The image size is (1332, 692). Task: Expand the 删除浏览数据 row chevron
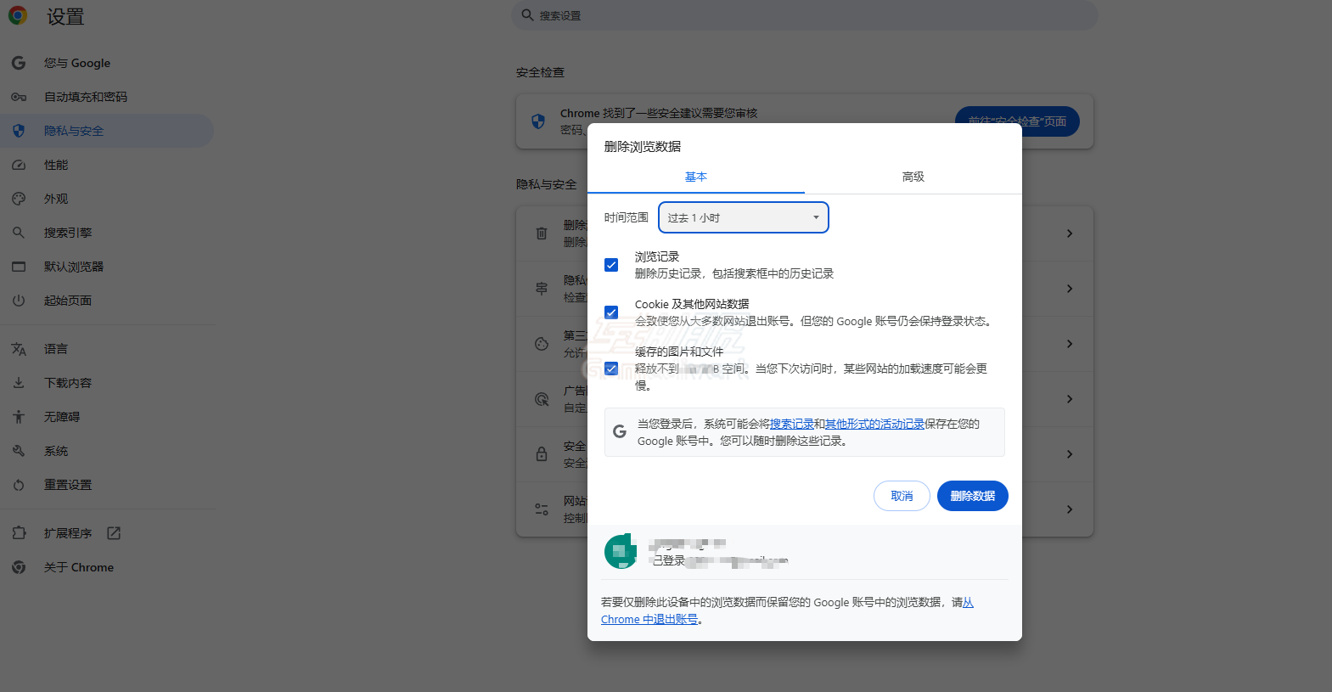click(x=1070, y=233)
